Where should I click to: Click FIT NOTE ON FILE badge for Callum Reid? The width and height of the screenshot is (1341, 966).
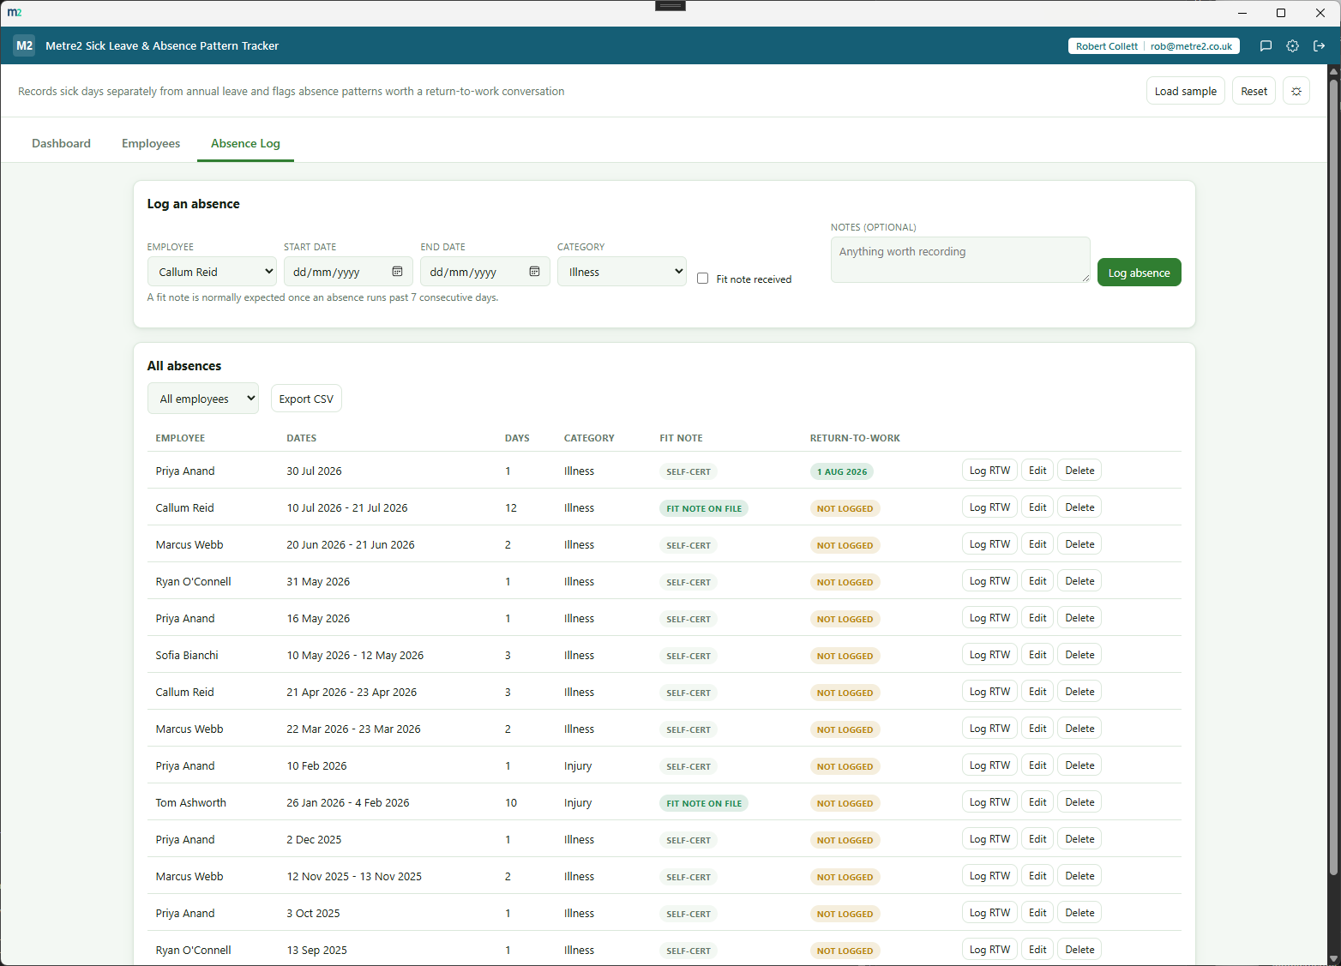tap(704, 508)
